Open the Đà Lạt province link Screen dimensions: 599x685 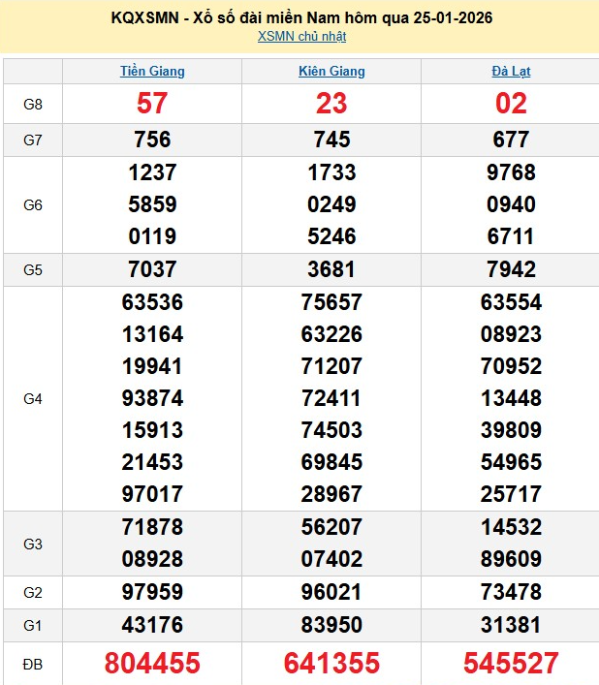point(510,71)
